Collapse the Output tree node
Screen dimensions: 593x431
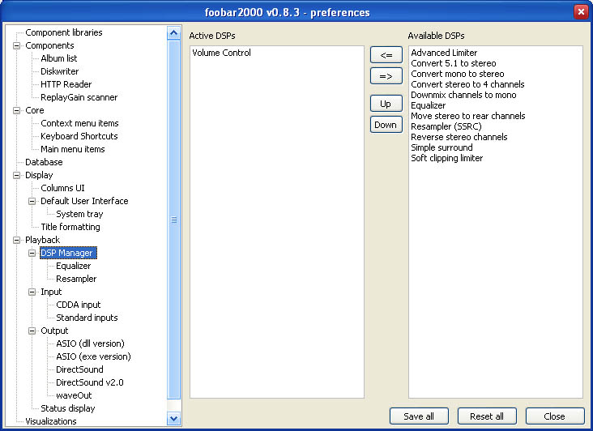32,331
